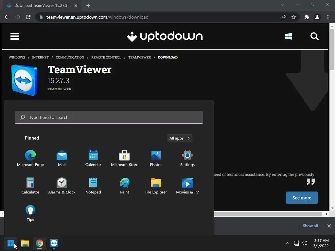Open Microsoft Edge from pinned apps
Viewport: 335px width, 251px height.
30,158
